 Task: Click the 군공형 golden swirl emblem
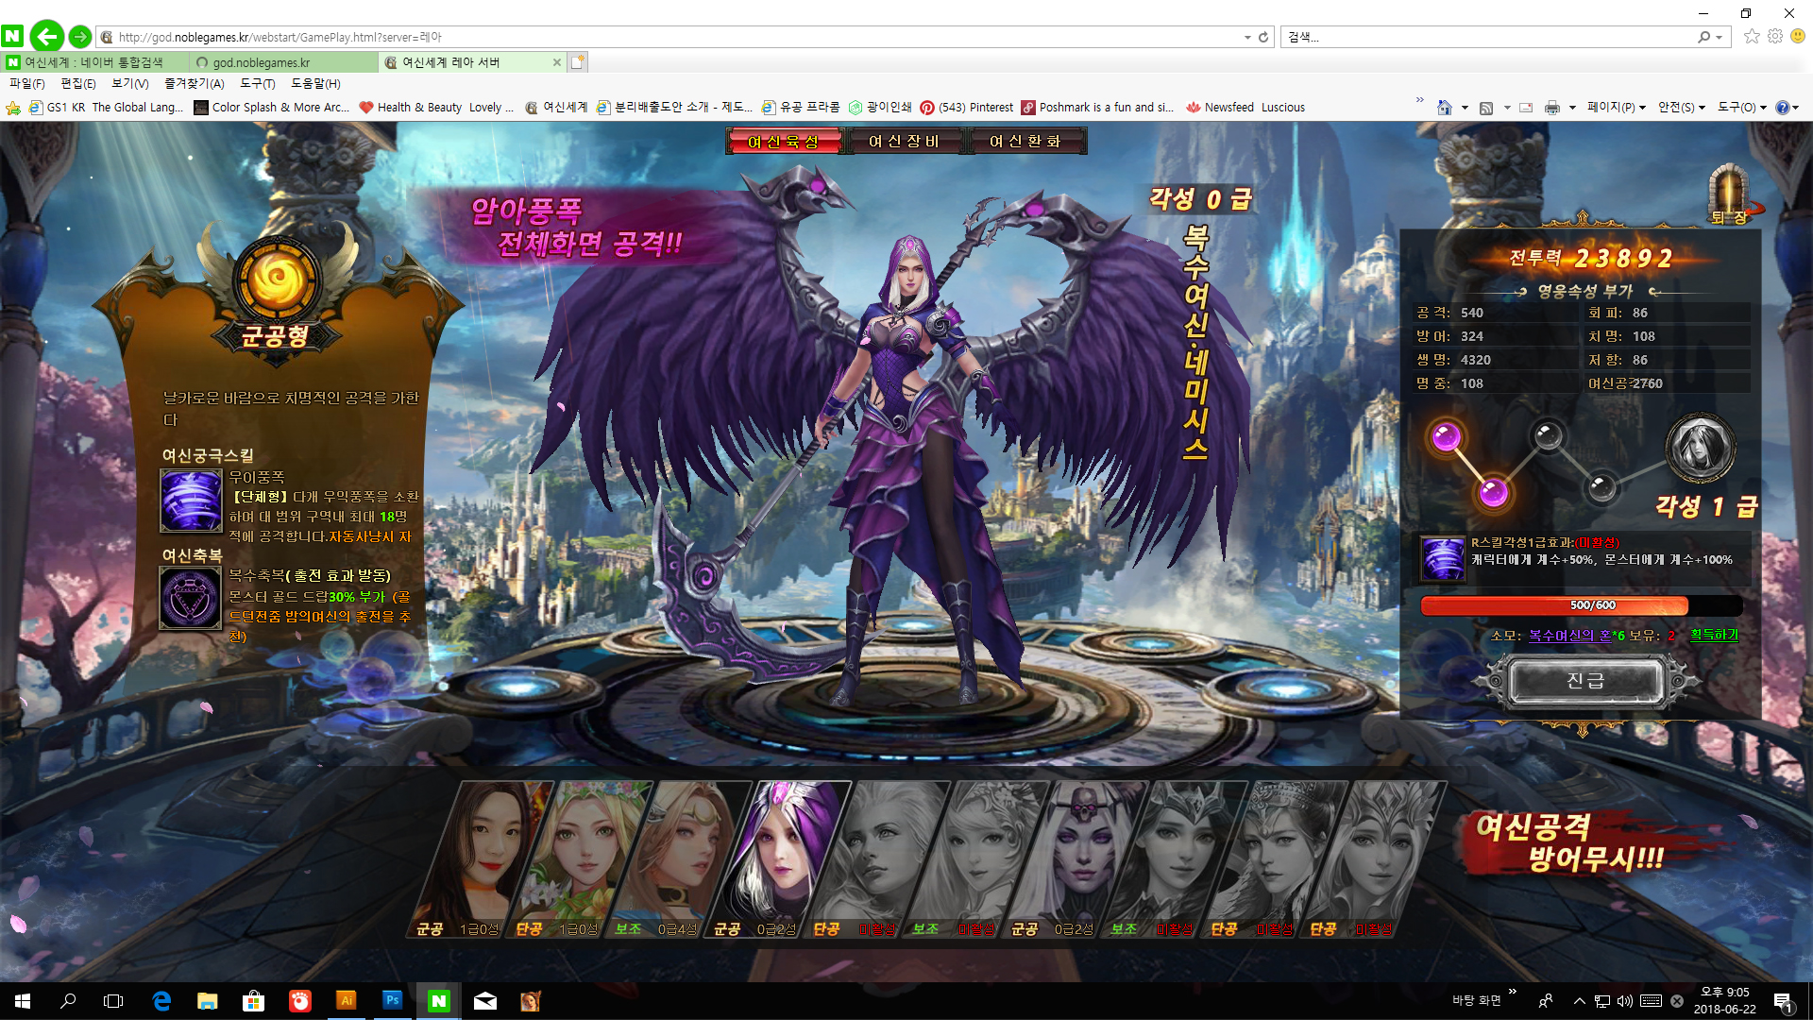tap(277, 280)
